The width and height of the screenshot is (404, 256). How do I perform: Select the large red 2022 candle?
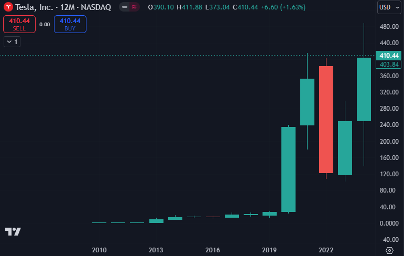tap(326, 120)
